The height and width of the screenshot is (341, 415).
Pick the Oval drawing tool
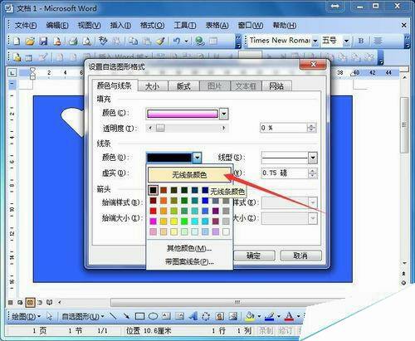pos(154,316)
